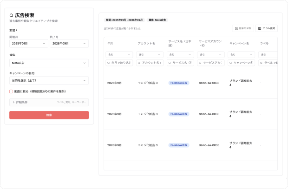
Task: Focus the ラベル filter input field
Action: tap(268, 63)
